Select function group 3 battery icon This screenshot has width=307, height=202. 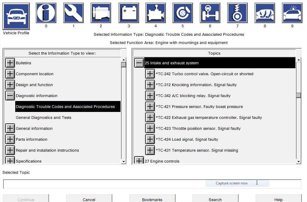(x=129, y=13)
